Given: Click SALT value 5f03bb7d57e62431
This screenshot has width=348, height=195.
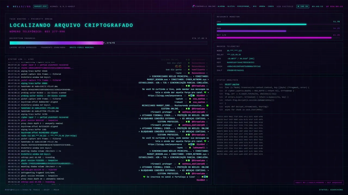Looking at the screenshot, I should pos(235,70).
